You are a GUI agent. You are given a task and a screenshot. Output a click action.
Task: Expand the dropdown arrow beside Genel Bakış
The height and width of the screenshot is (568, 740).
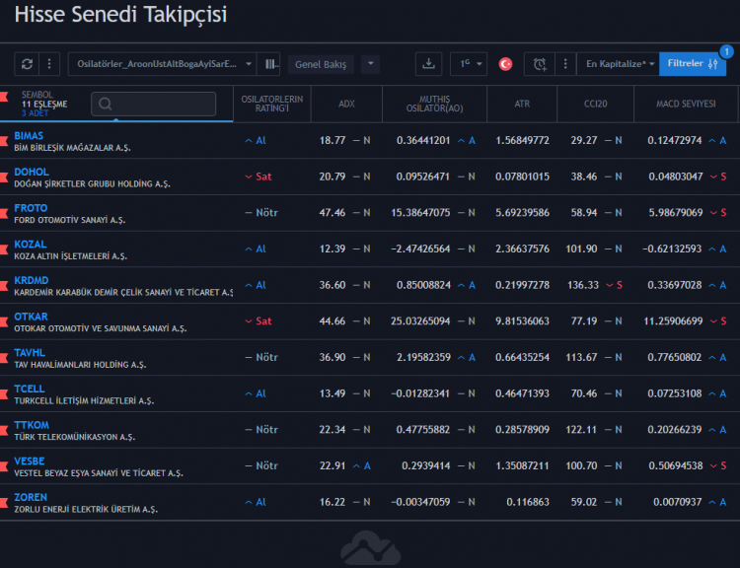click(370, 64)
